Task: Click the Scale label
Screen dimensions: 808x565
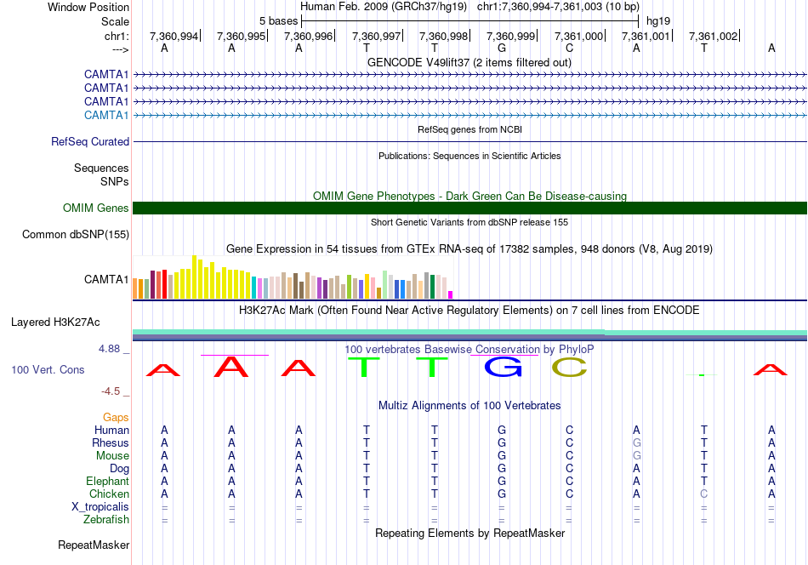Action: 115,21
